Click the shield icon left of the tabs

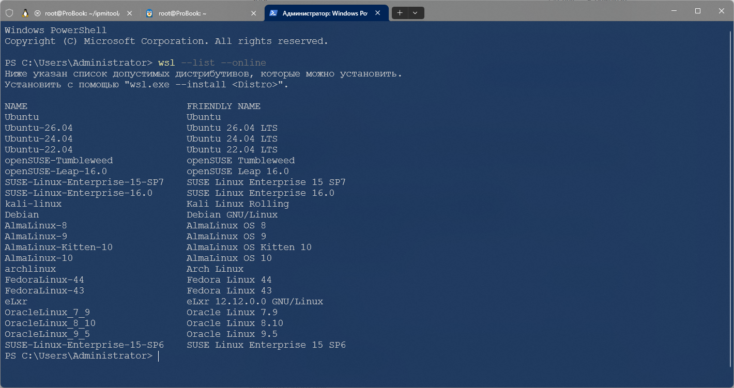[9, 13]
